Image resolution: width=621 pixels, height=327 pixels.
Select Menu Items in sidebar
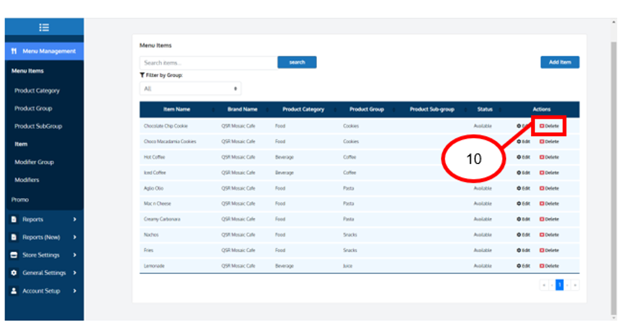click(x=27, y=71)
